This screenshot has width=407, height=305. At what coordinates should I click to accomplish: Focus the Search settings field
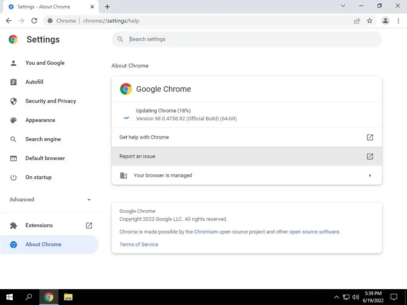click(x=246, y=39)
